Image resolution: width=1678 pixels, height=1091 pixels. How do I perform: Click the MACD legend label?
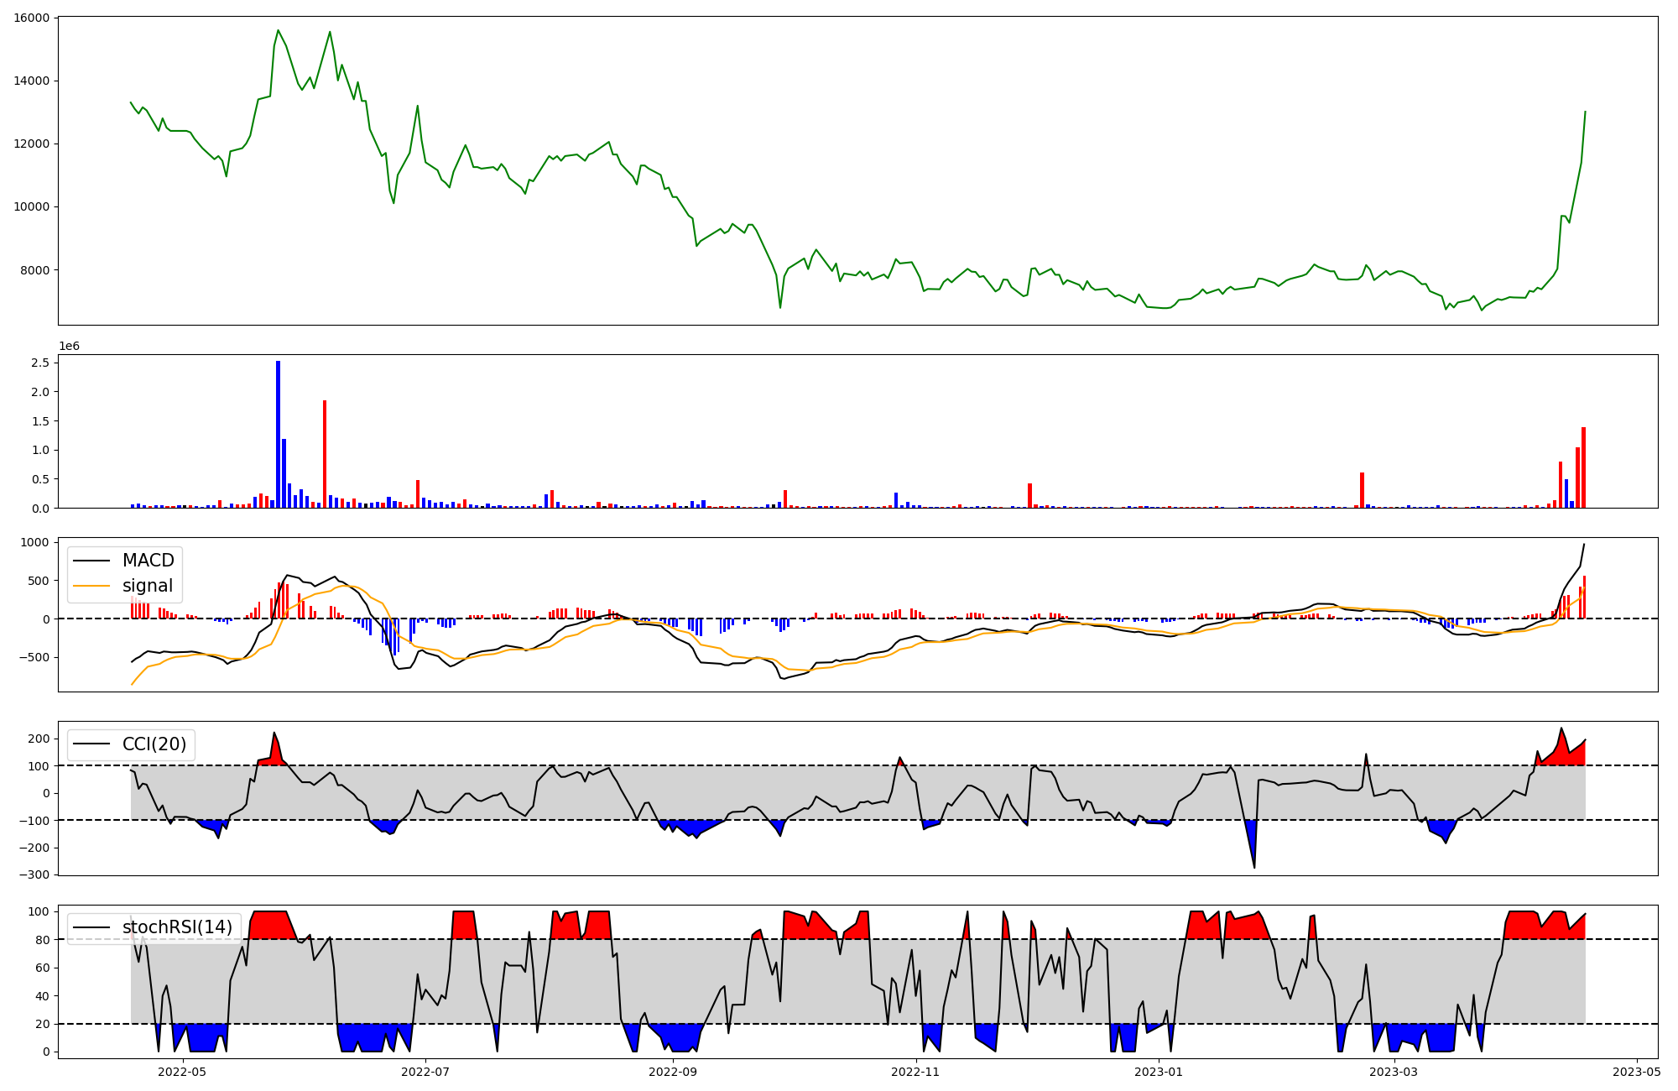(x=148, y=561)
